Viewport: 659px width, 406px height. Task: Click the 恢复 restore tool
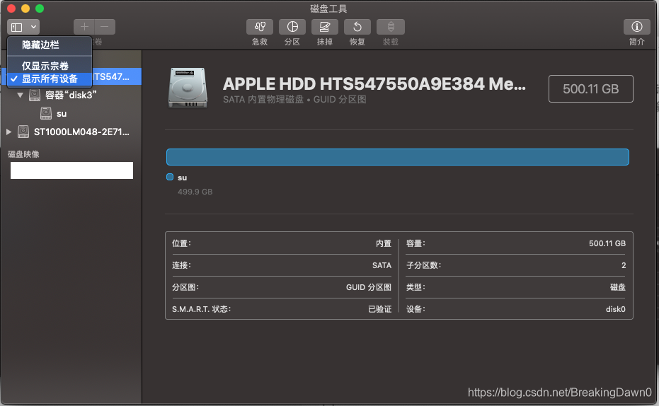point(357,28)
